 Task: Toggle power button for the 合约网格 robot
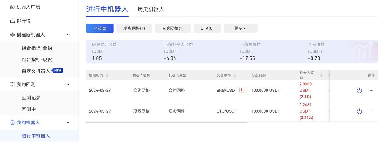(359, 90)
